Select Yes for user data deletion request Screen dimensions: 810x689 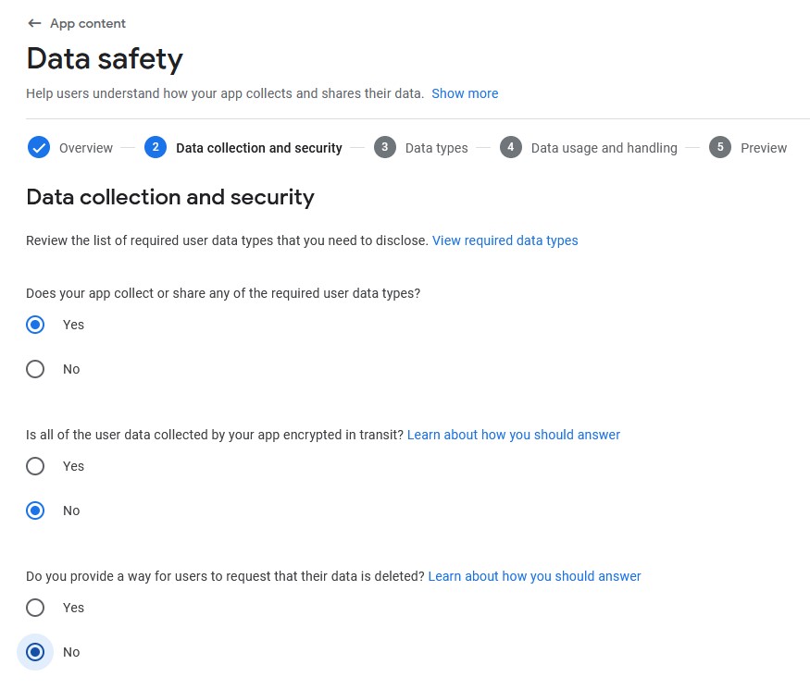35,608
